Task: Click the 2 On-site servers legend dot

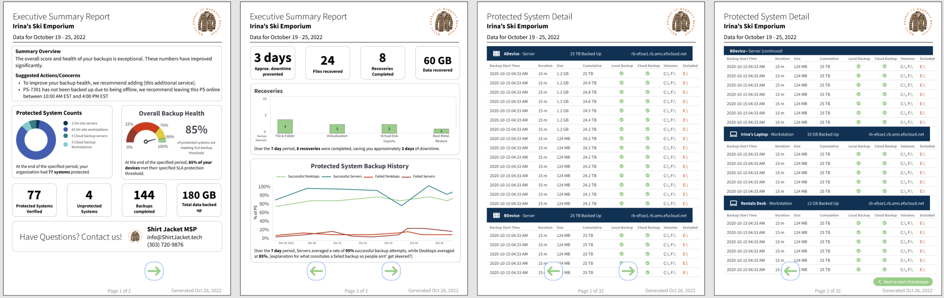Action: (65, 123)
